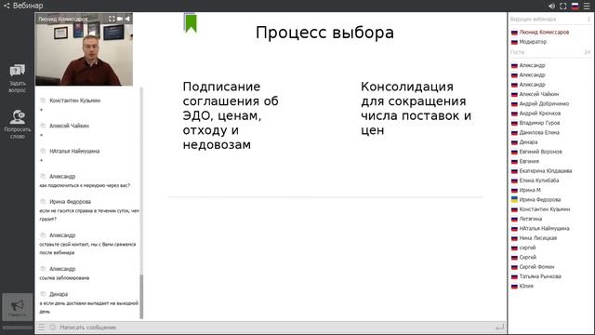Send message with the enter arrow icon
The width and height of the screenshot is (595, 335).
[x=500, y=327]
